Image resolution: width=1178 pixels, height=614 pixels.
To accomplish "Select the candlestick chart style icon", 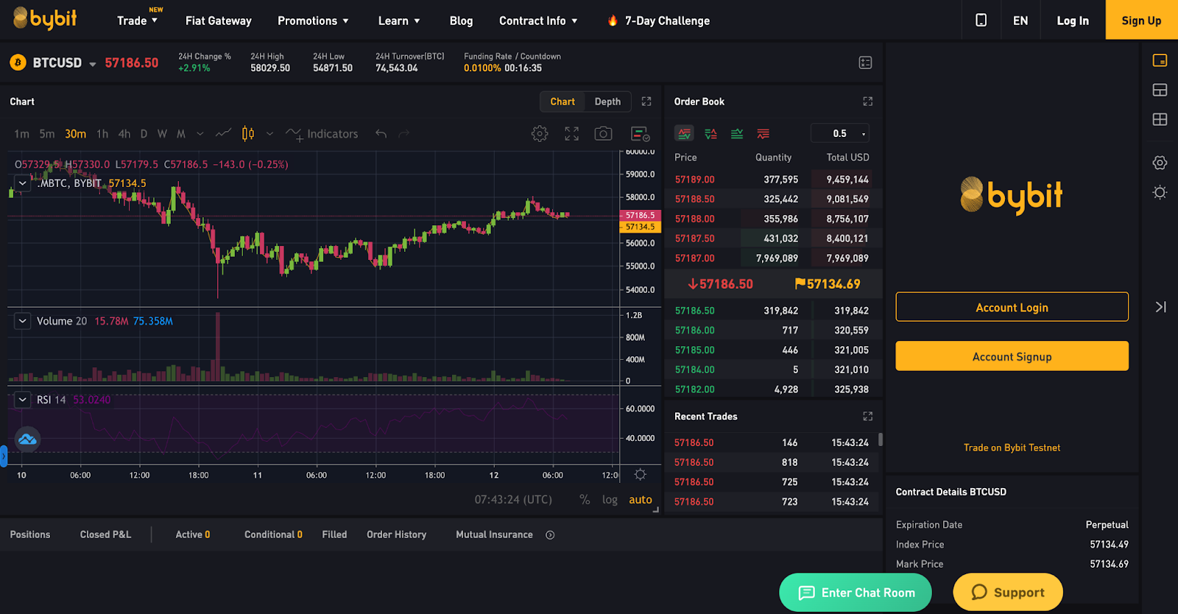I will click(248, 133).
